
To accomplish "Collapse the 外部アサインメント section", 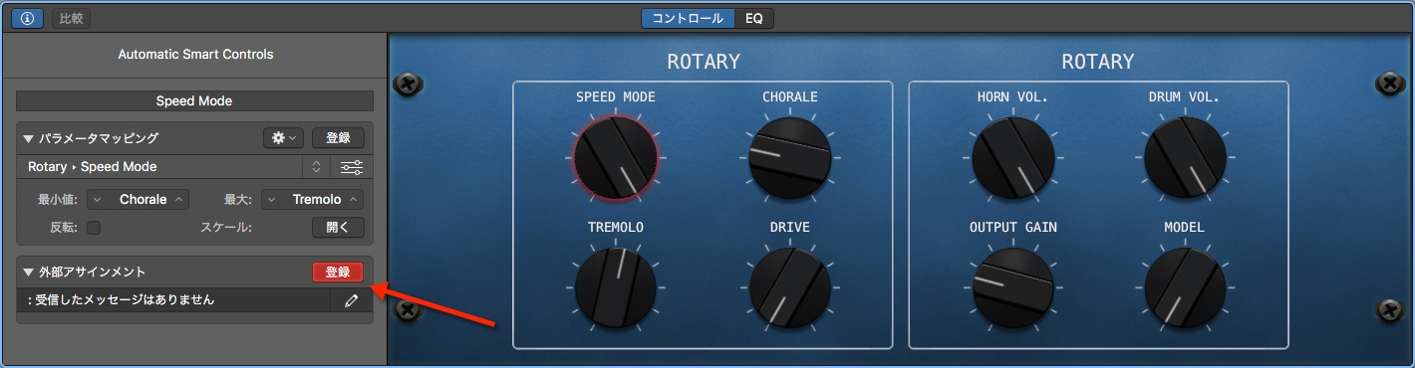I will click(x=29, y=272).
